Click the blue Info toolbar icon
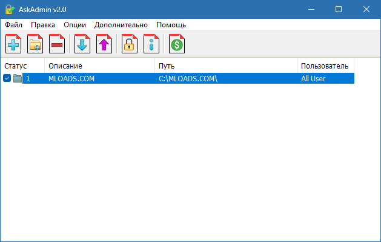The image size is (381, 242). click(151, 44)
